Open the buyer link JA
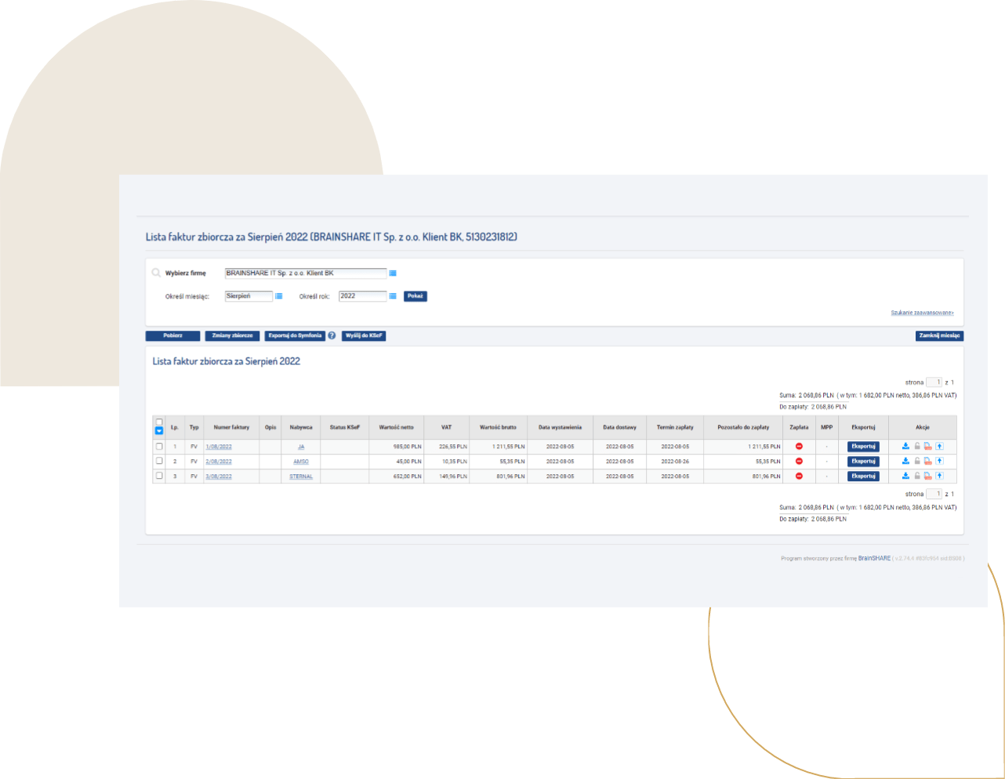1005x779 pixels. click(301, 447)
